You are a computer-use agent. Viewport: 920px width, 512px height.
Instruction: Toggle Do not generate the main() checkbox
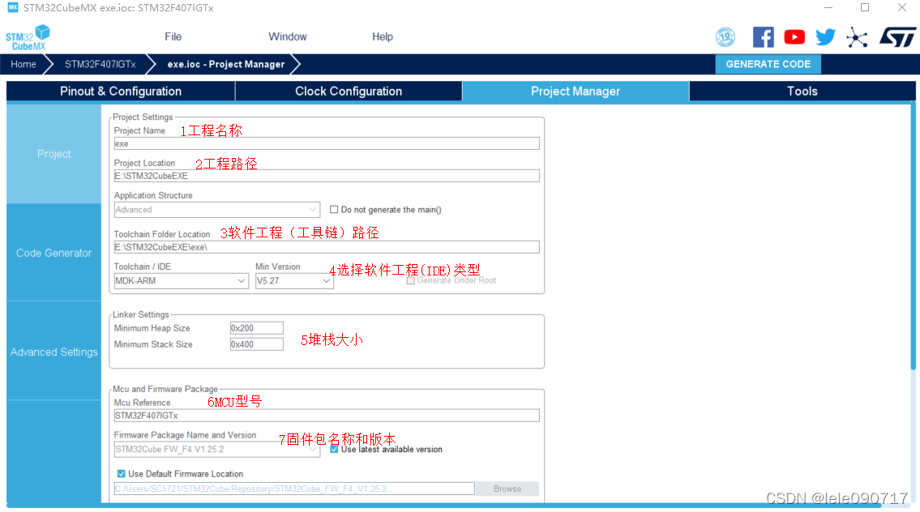(x=334, y=209)
